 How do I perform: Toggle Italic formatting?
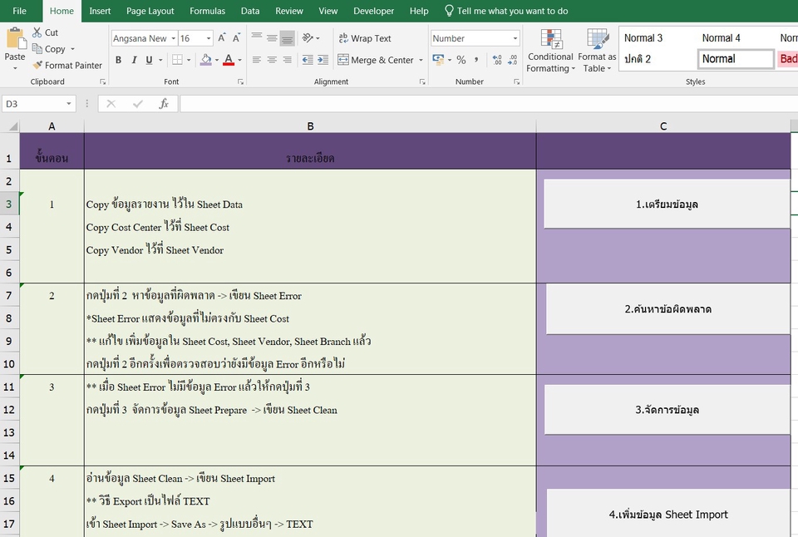point(134,60)
